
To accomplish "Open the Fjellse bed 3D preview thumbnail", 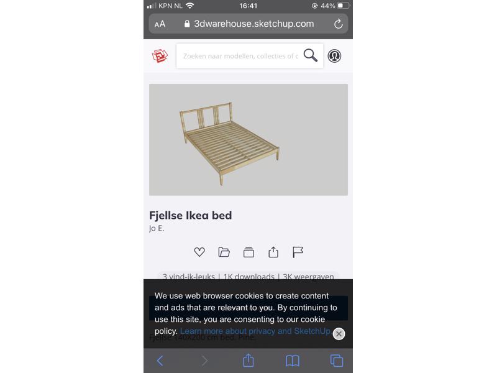I will click(248, 139).
